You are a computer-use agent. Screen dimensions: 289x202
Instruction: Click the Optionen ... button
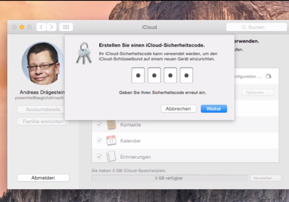coord(258,93)
